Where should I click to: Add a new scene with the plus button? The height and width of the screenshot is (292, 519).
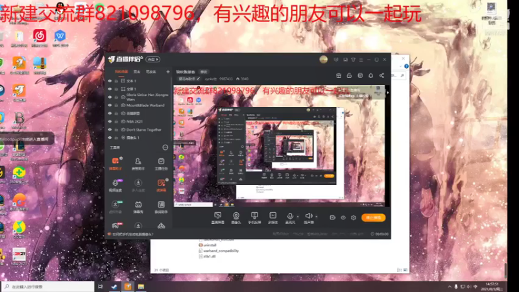(168, 71)
